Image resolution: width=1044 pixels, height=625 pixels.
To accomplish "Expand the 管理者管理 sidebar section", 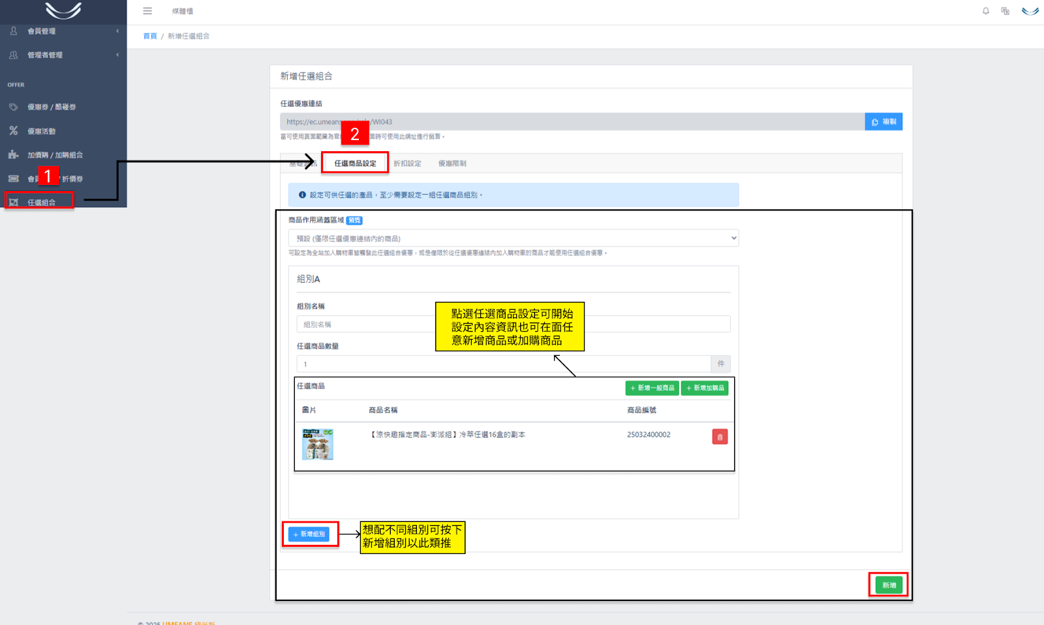I will tap(63, 55).
